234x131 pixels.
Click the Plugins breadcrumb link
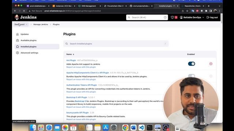pyautogui.click(x=56, y=24)
